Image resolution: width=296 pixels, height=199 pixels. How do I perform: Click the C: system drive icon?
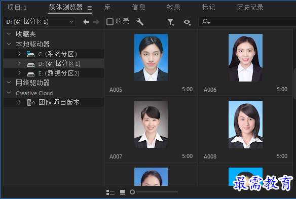(30, 54)
